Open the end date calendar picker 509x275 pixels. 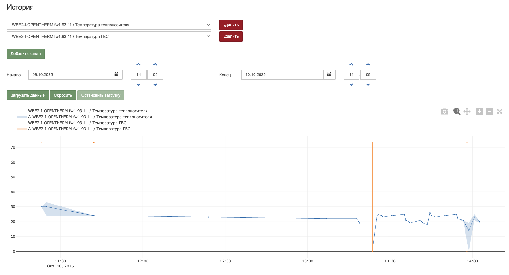point(329,75)
